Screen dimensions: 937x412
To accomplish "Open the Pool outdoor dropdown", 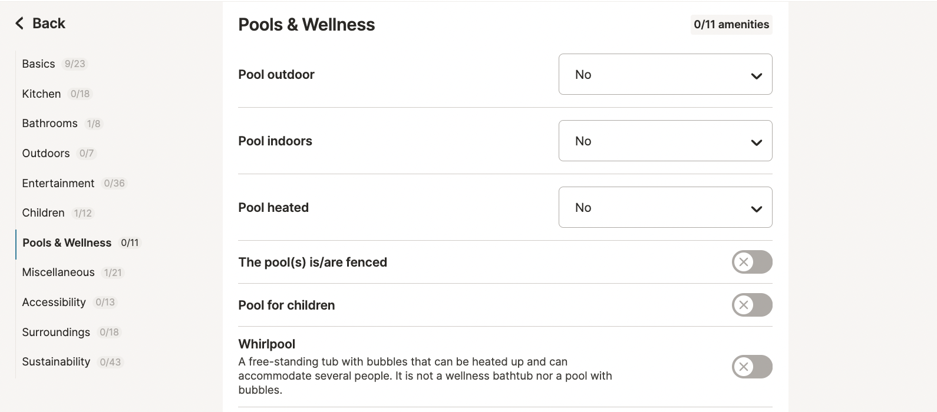I will coord(665,74).
